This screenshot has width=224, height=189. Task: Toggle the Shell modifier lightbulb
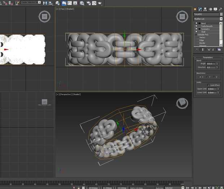point(196,32)
